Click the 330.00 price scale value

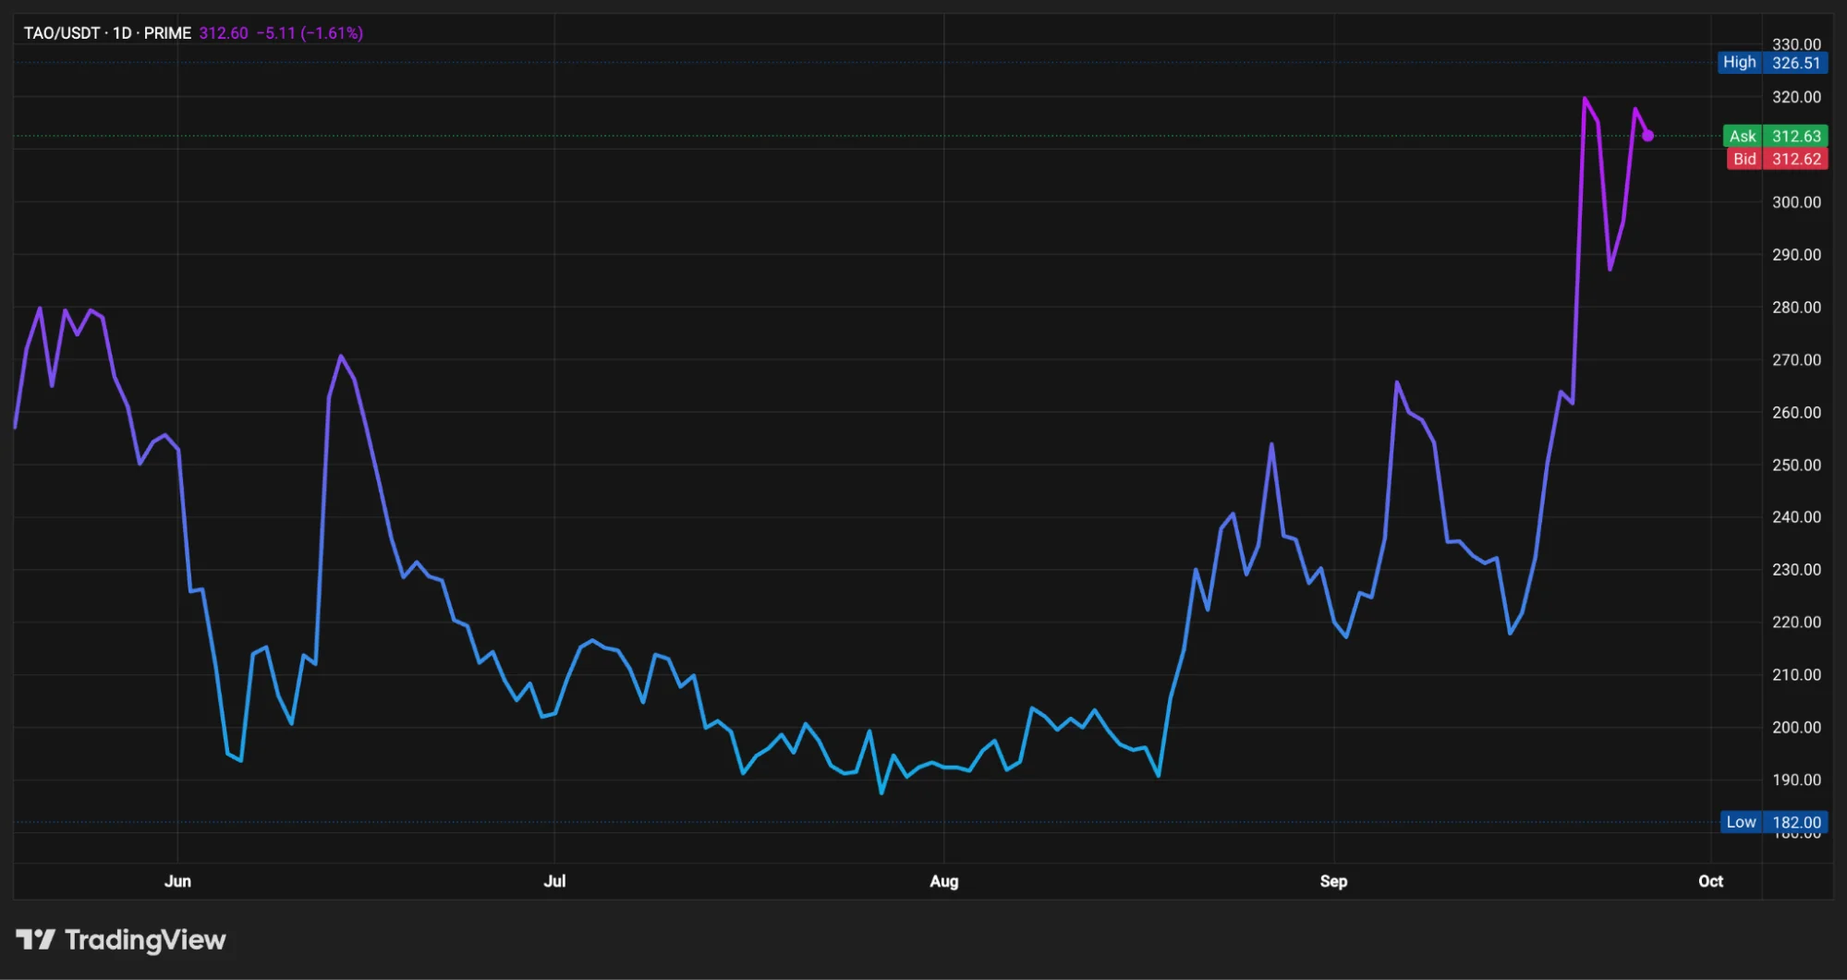point(1796,43)
